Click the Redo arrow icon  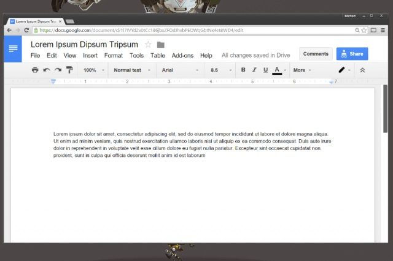(x=58, y=70)
